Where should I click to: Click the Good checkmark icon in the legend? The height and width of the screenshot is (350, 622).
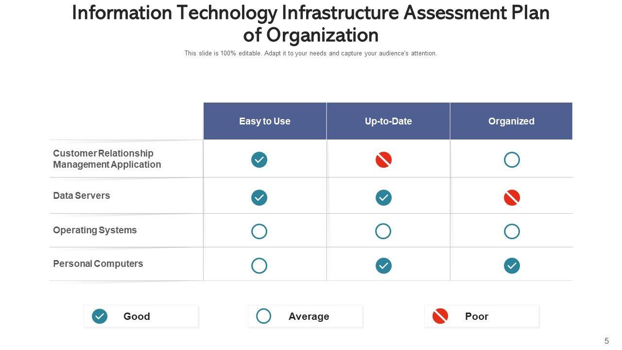(x=100, y=316)
